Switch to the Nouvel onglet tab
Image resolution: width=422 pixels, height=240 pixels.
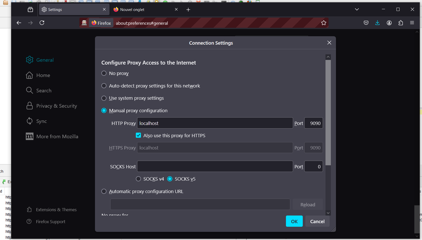coord(146,9)
